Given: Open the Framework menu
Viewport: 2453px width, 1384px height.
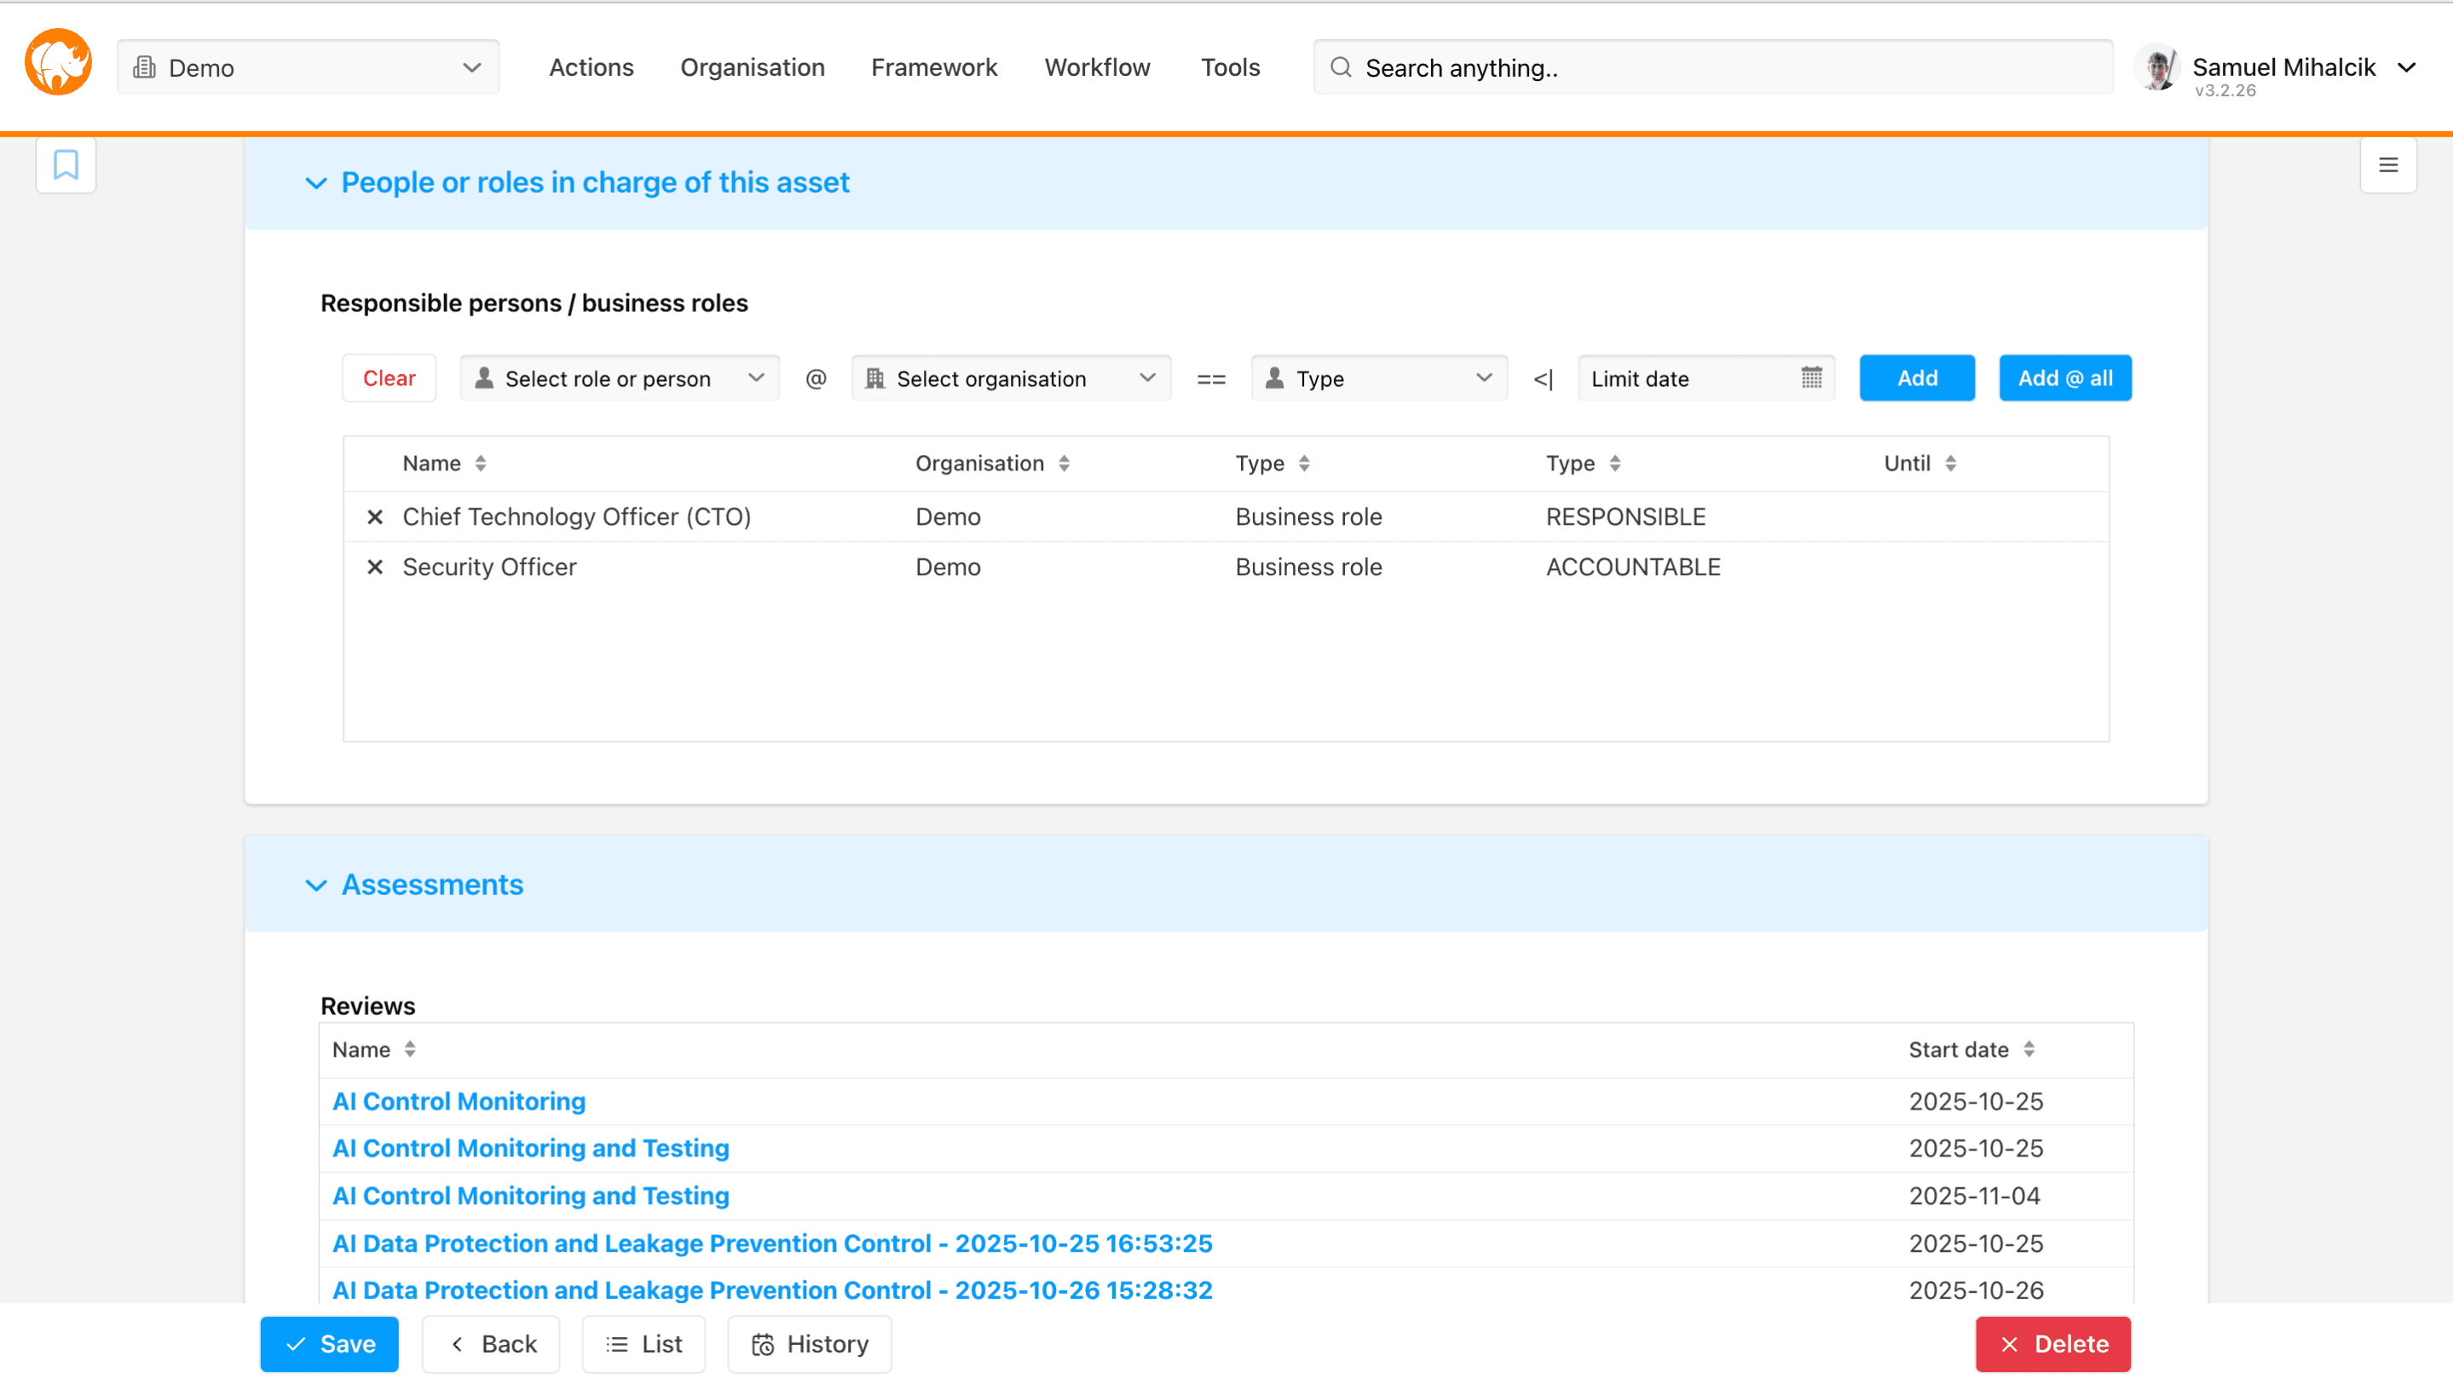Looking at the screenshot, I should tap(933, 67).
